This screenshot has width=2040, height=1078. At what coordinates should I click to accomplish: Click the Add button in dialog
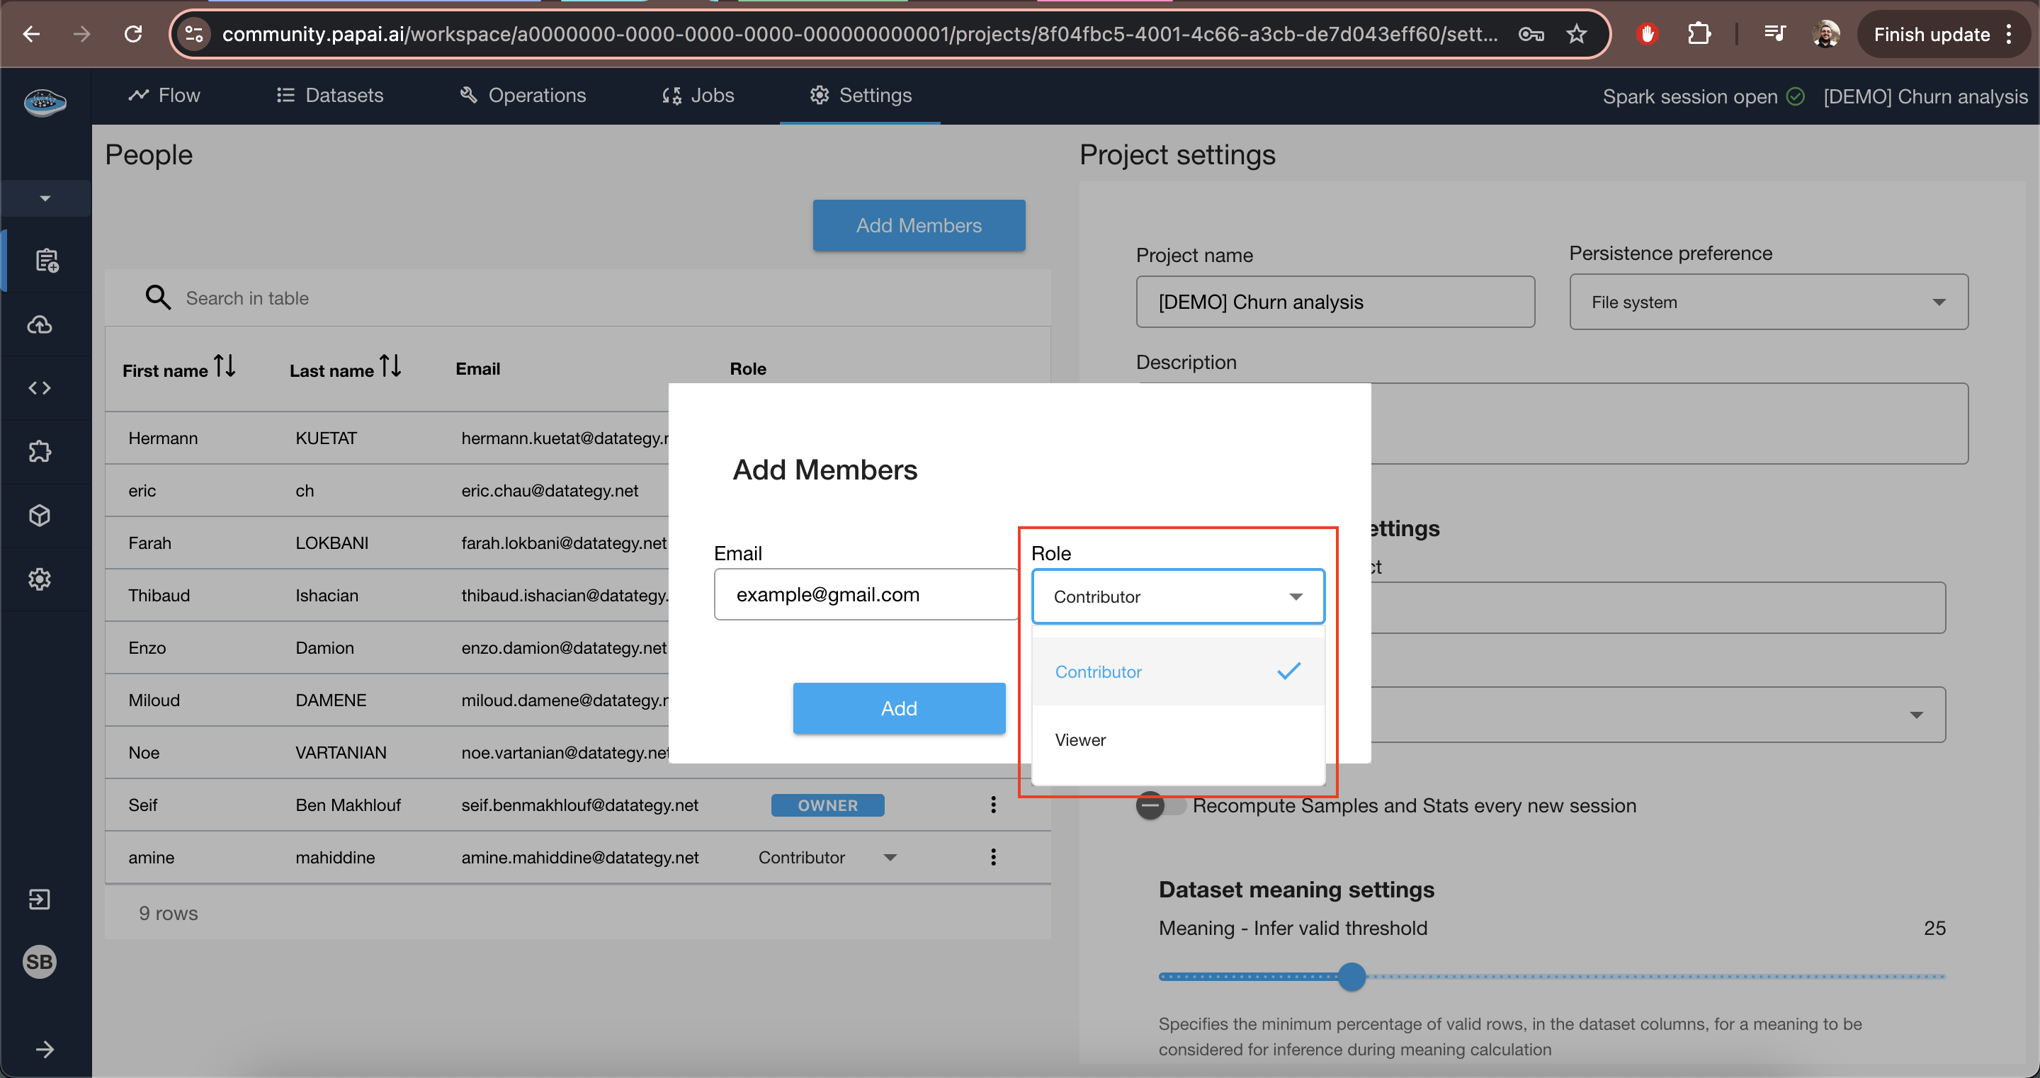899,708
